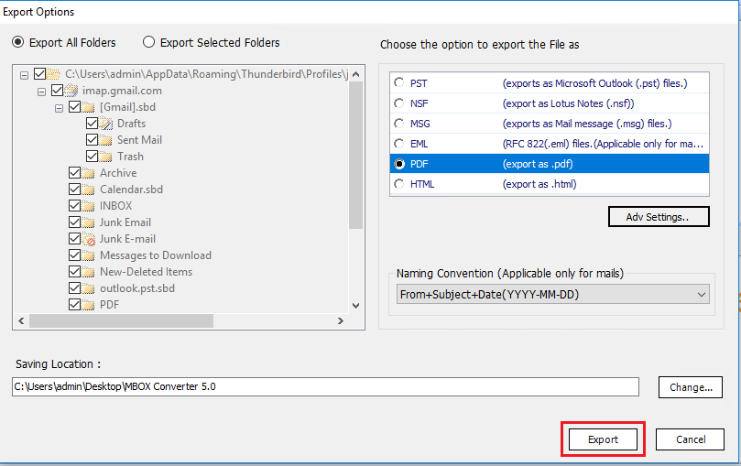Uncheck the Drafts folder checkbox
Image resolution: width=741 pixels, height=466 pixels.
pos(93,124)
